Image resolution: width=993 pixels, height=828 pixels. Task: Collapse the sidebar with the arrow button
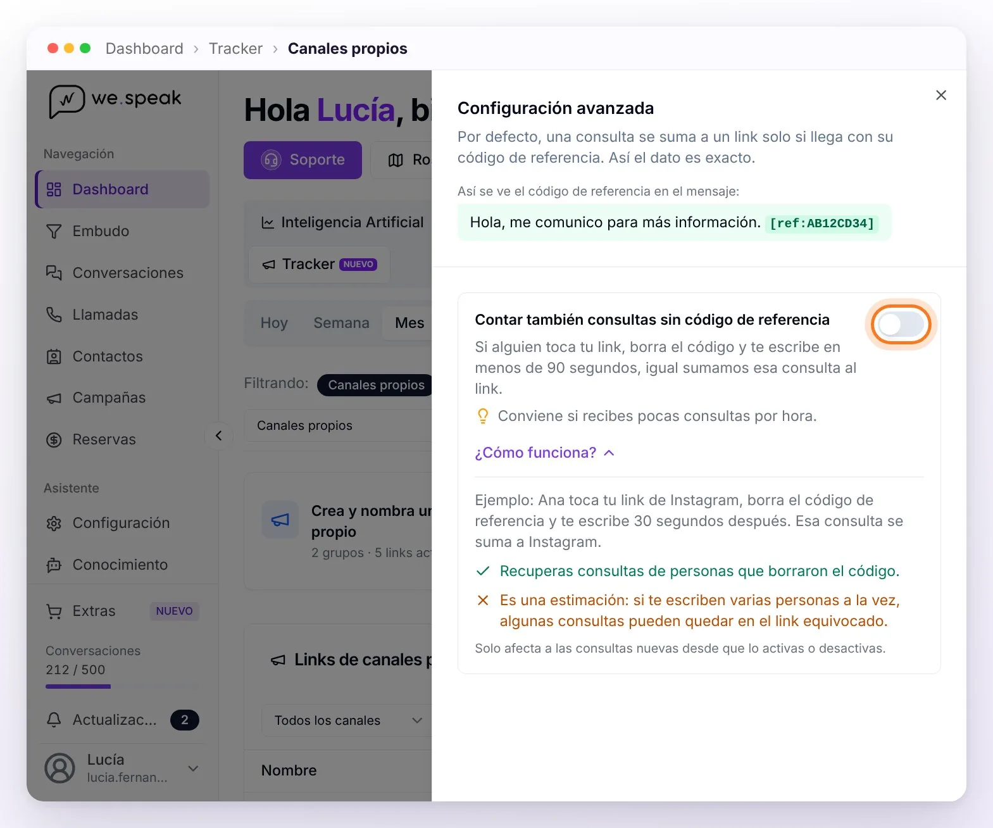[x=218, y=436]
